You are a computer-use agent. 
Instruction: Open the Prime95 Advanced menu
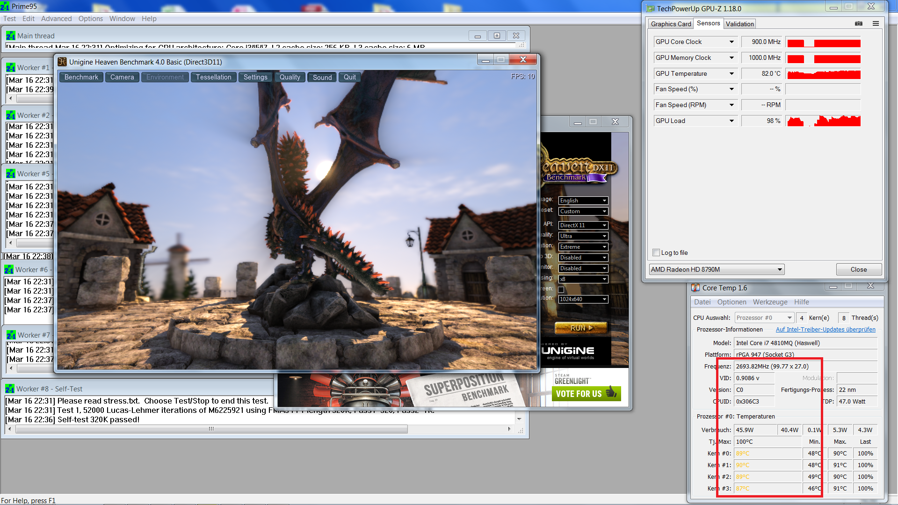[56, 19]
